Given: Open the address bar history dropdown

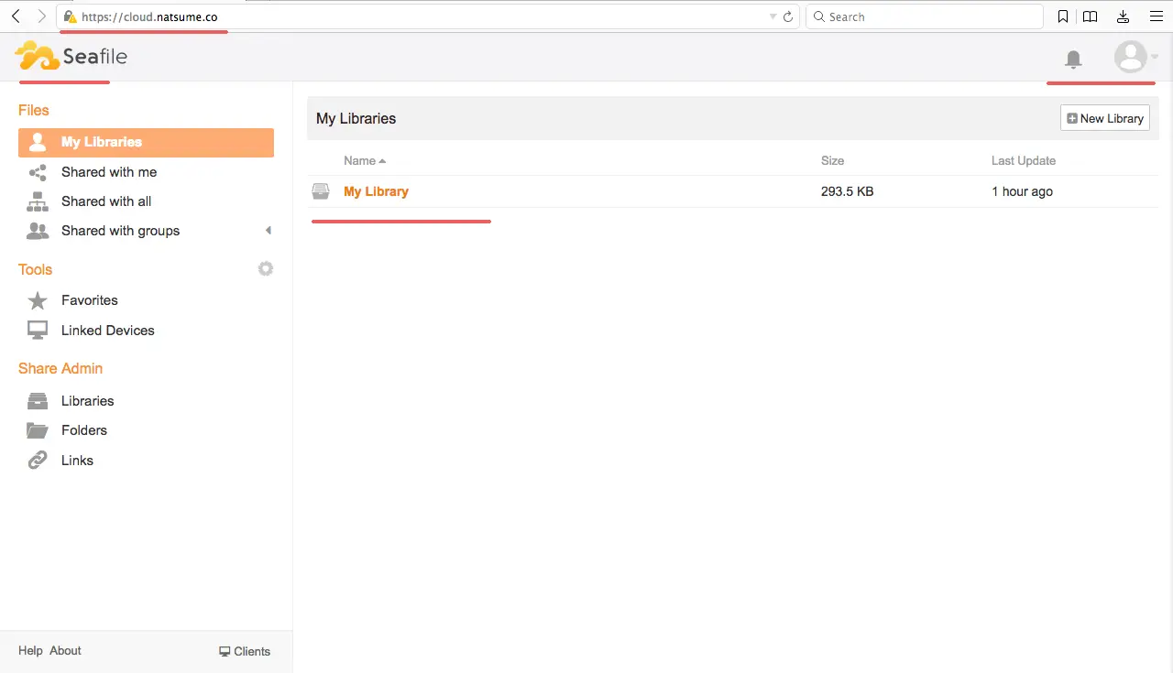Looking at the screenshot, I should (x=773, y=16).
